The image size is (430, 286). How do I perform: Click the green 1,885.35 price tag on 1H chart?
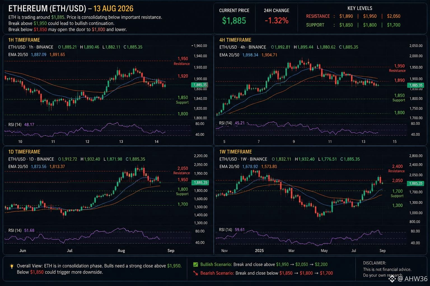(x=200, y=85)
